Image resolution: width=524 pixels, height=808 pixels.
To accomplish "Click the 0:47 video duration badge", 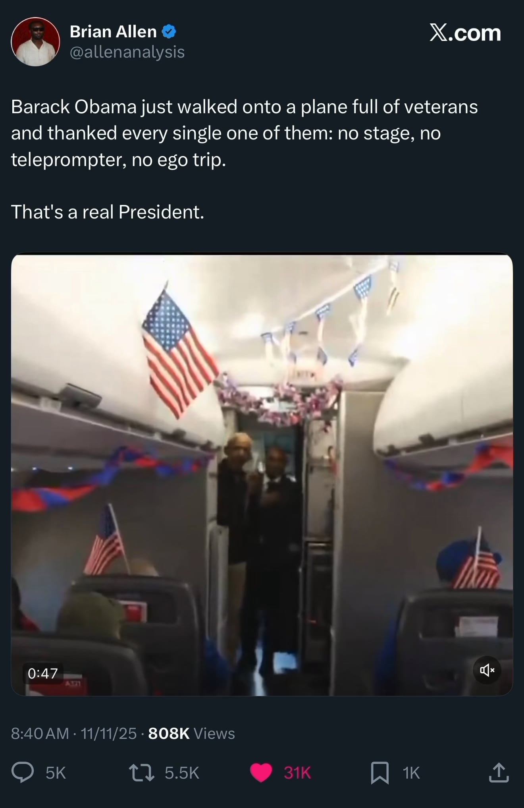I will [43, 673].
